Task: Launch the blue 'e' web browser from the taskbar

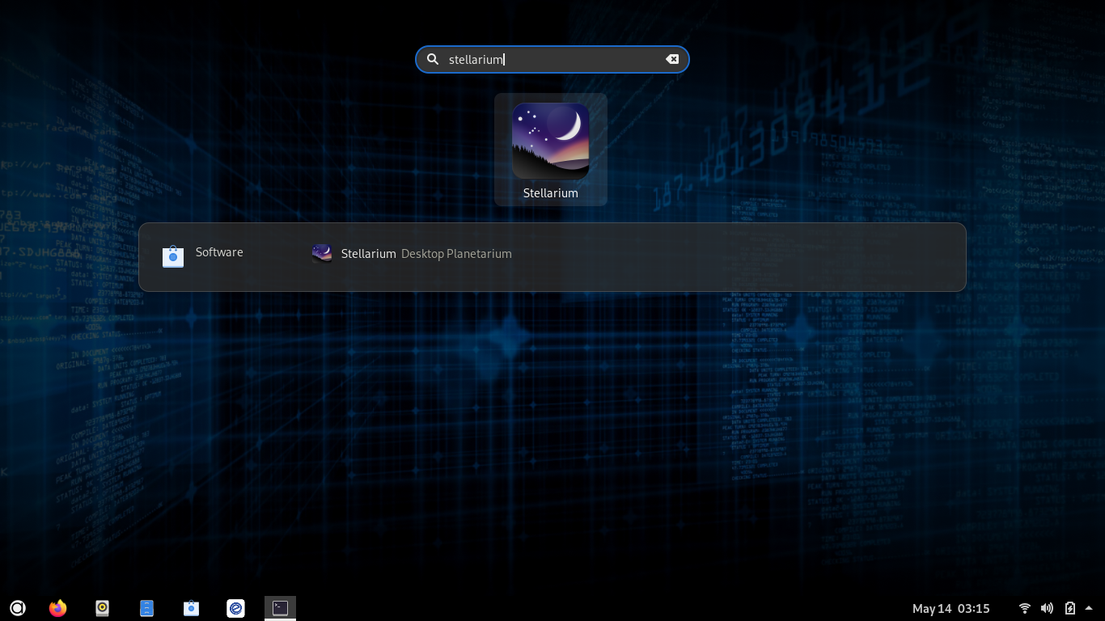Action: point(235,608)
